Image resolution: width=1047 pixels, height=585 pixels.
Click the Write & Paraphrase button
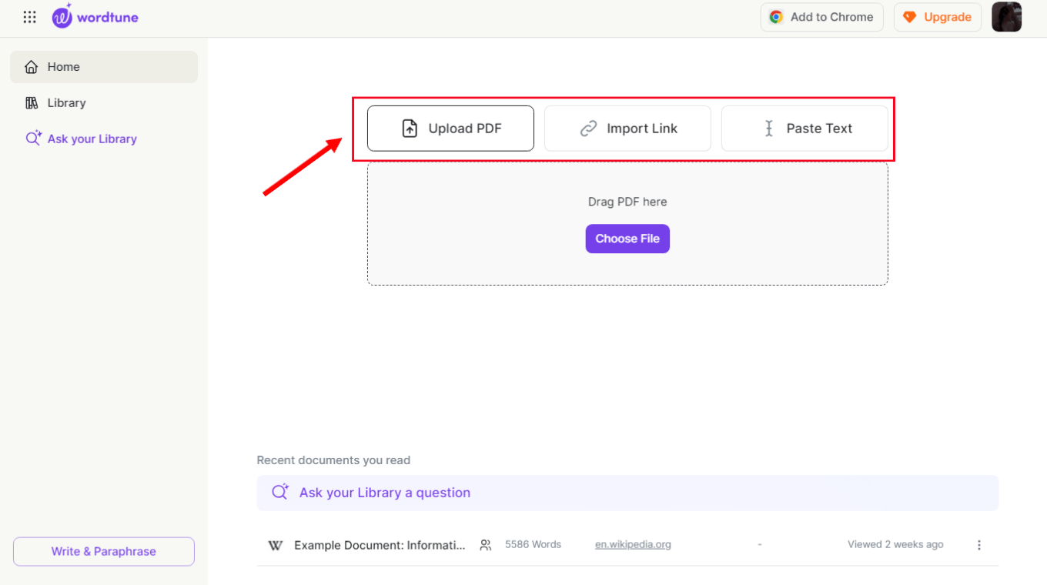[x=104, y=551]
